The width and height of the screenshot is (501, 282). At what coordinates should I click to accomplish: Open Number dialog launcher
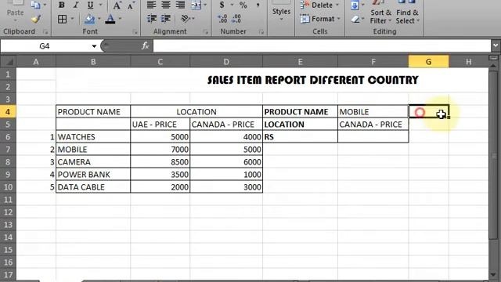point(261,31)
